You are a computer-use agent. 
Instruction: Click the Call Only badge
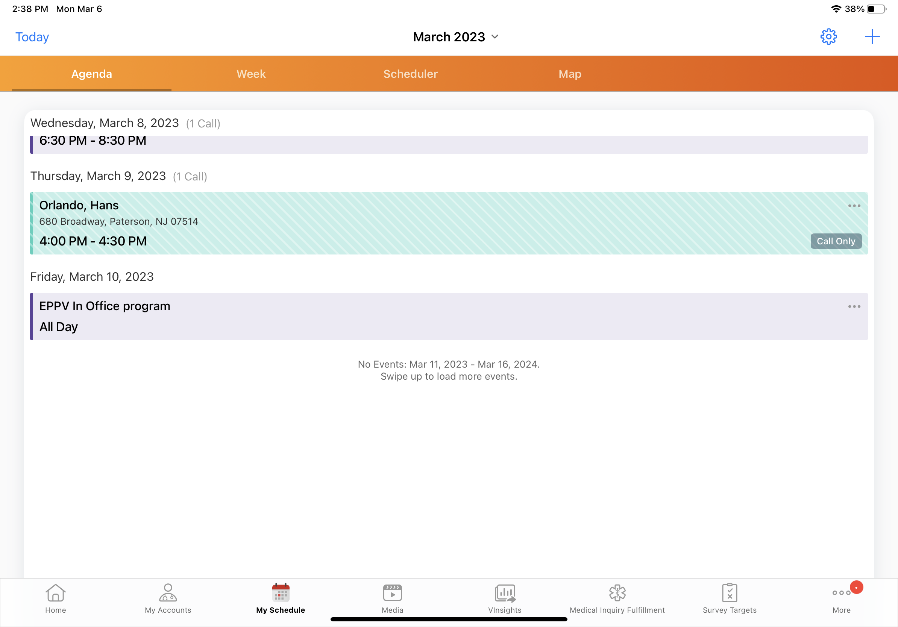[836, 241]
